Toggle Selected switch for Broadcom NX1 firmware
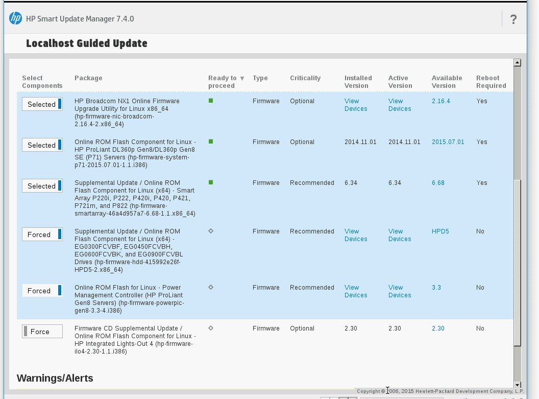The width and height of the screenshot is (539, 399). pyautogui.click(x=42, y=104)
